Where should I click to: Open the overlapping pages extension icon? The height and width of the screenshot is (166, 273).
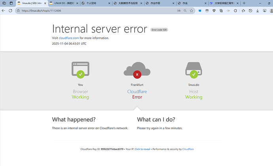point(221,11)
